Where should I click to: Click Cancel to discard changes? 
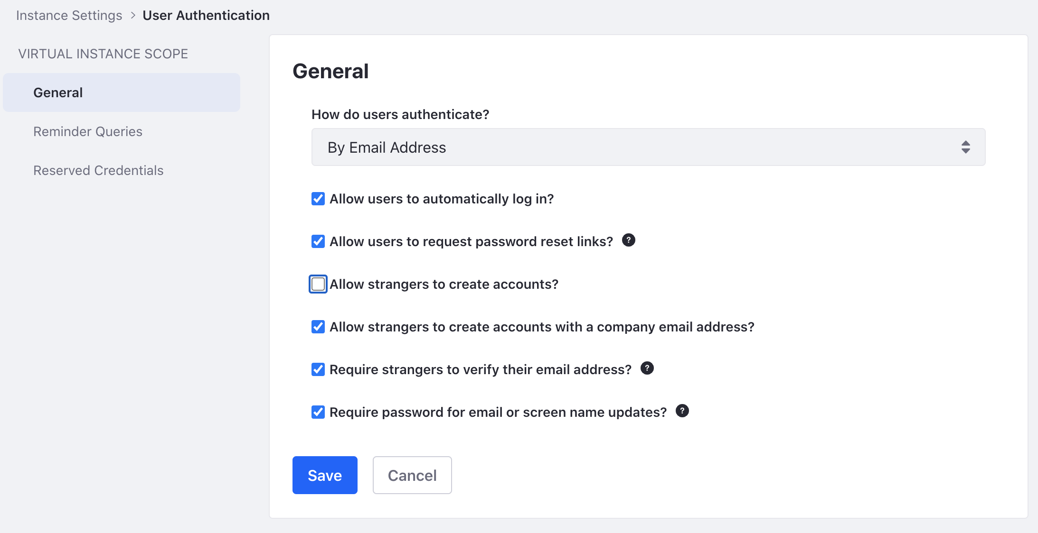[x=412, y=475]
